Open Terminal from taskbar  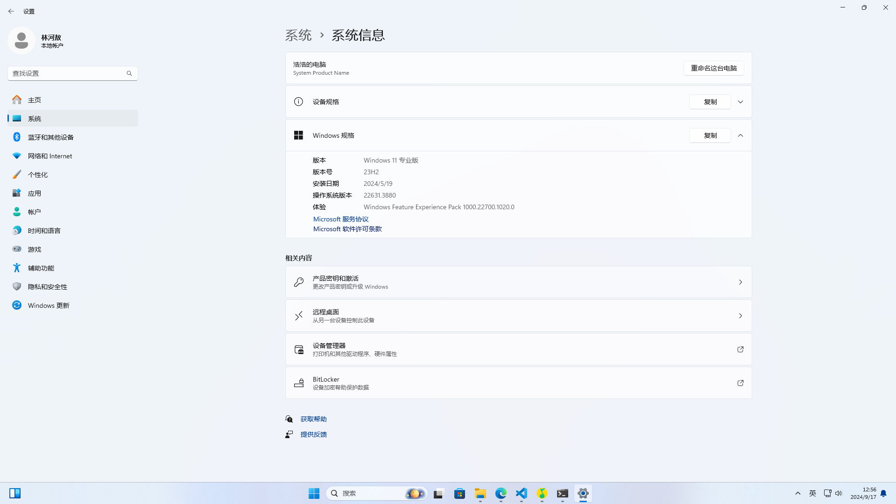pos(563,493)
